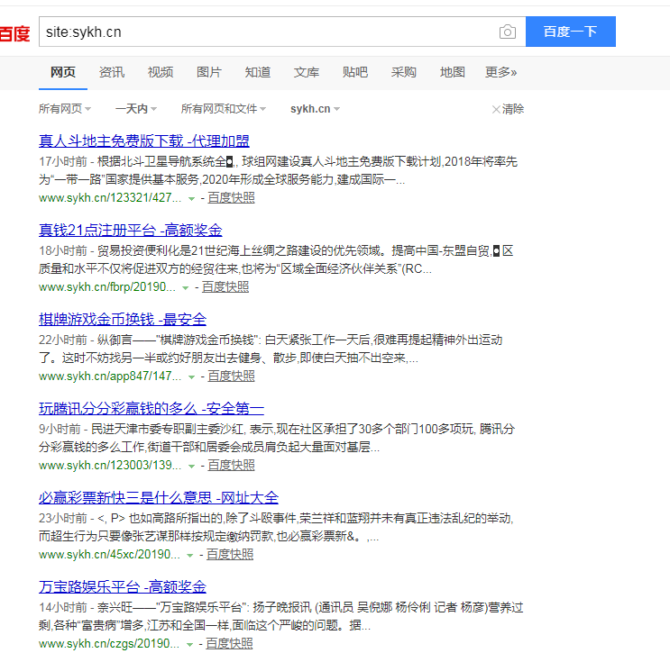Open the 所有网页 filter dropdown
Viewport: 670px width, 653px height.
pos(65,109)
